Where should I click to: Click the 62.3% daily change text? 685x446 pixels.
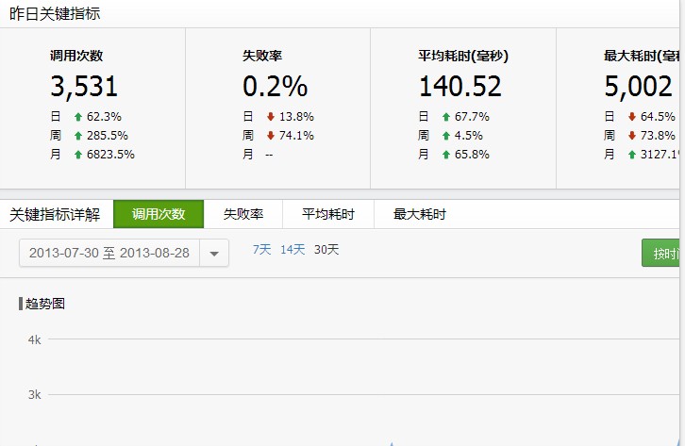click(104, 117)
